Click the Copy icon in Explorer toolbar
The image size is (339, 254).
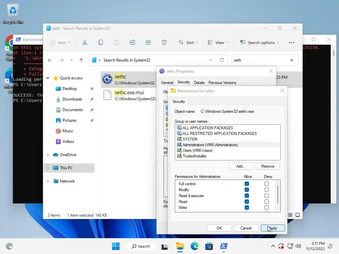[x=101, y=43]
